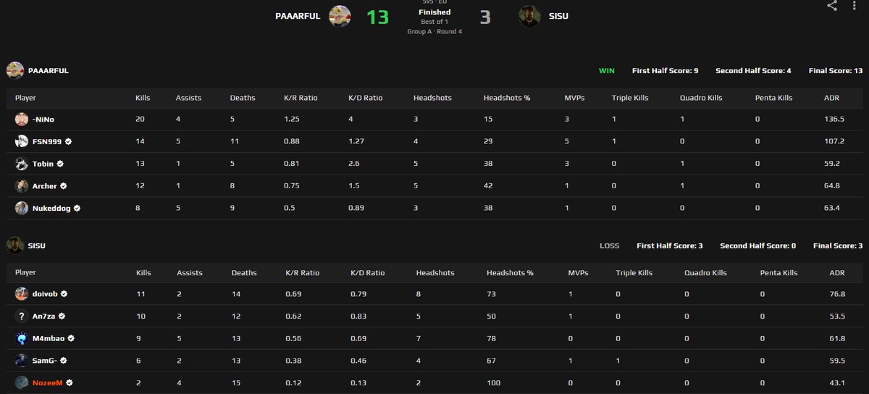
Task: Click Archer player avatar
Action: click(x=22, y=186)
